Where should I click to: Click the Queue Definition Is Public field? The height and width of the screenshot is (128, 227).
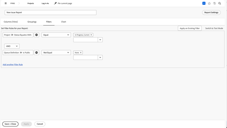coord(18,53)
